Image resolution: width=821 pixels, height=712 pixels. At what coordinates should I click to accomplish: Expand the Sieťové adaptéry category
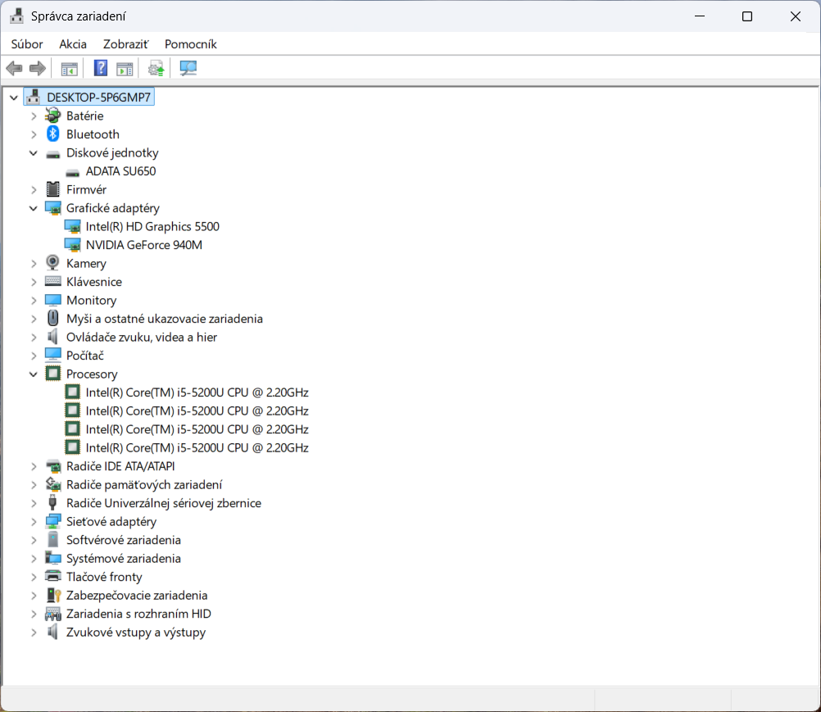click(x=33, y=521)
